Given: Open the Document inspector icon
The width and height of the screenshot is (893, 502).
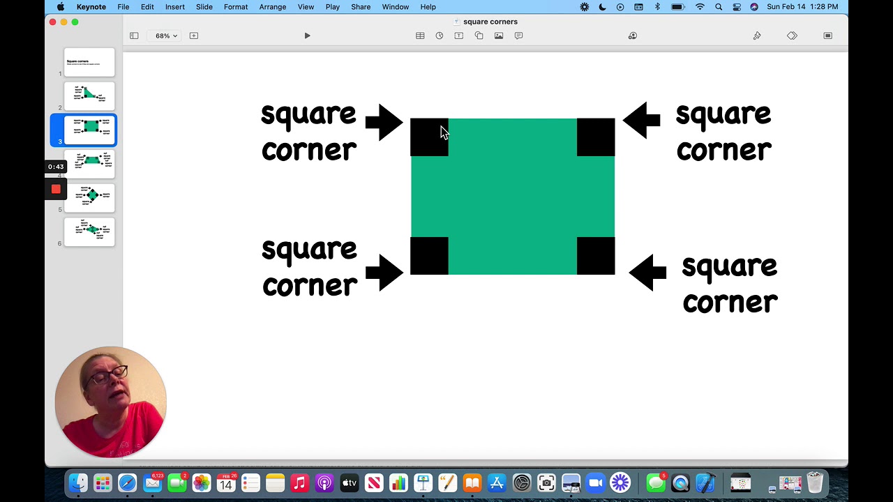Looking at the screenshot, I should [828, 36].
